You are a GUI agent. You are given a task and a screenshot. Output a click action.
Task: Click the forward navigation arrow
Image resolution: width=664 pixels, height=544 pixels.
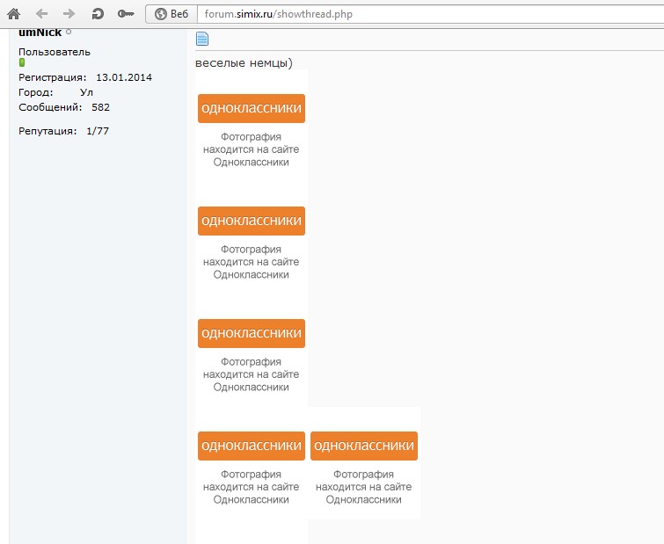point(69,14)
